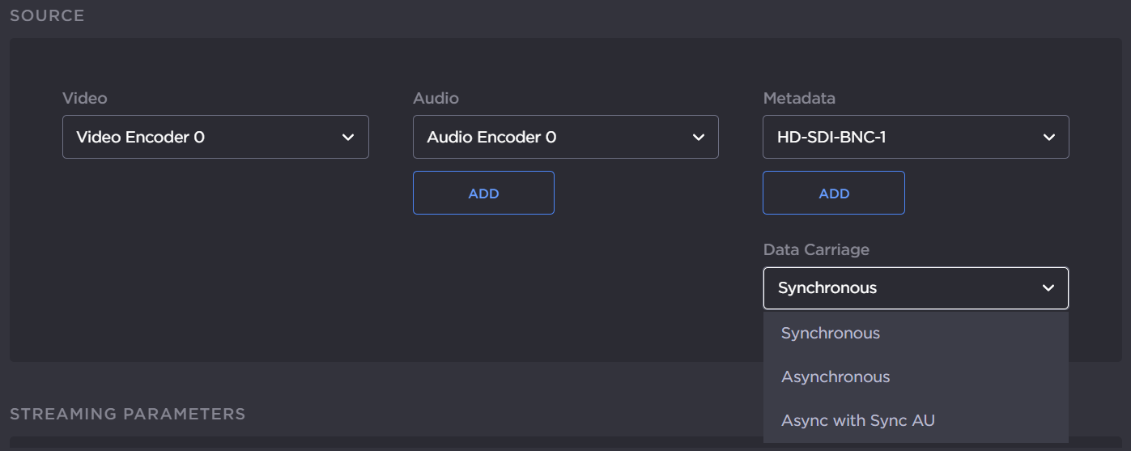Click the chevron arrow on Metadata dropdown
Image resolution: width=1131 pixels, height=451 pixels.
[x=1048, y=138]
